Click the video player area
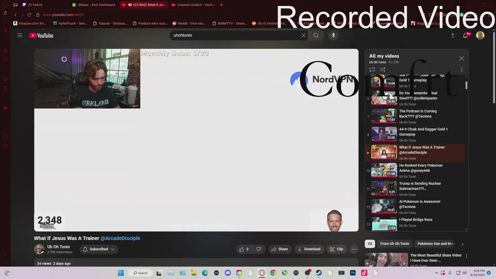 pyautogui.click(x=196, y=140)
